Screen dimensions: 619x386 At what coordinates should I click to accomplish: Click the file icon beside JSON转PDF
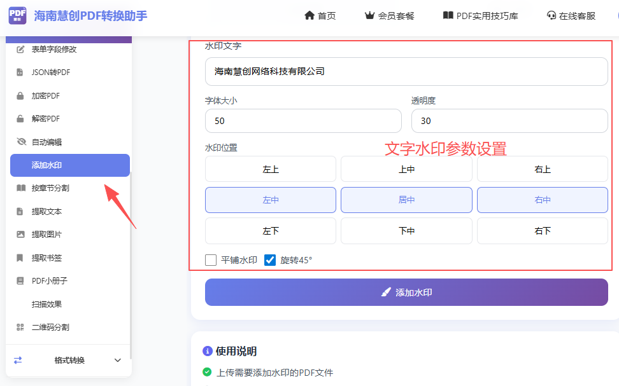[20, 72]
